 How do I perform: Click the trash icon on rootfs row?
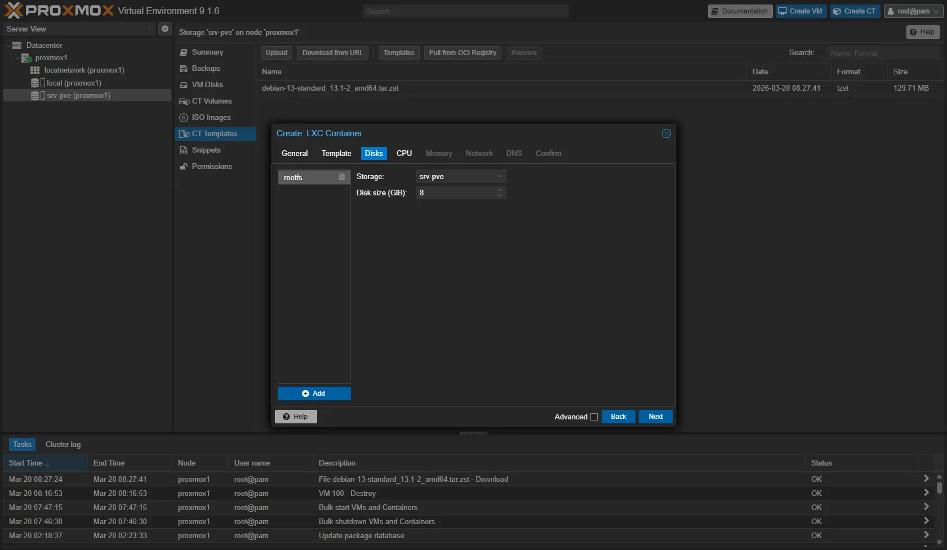coord(341,177)
